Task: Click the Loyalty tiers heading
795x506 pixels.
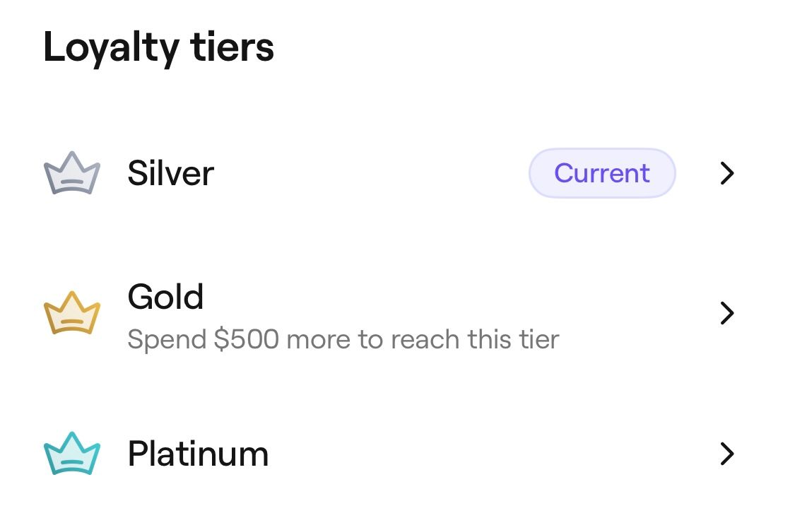Action: tap(158, 48)
